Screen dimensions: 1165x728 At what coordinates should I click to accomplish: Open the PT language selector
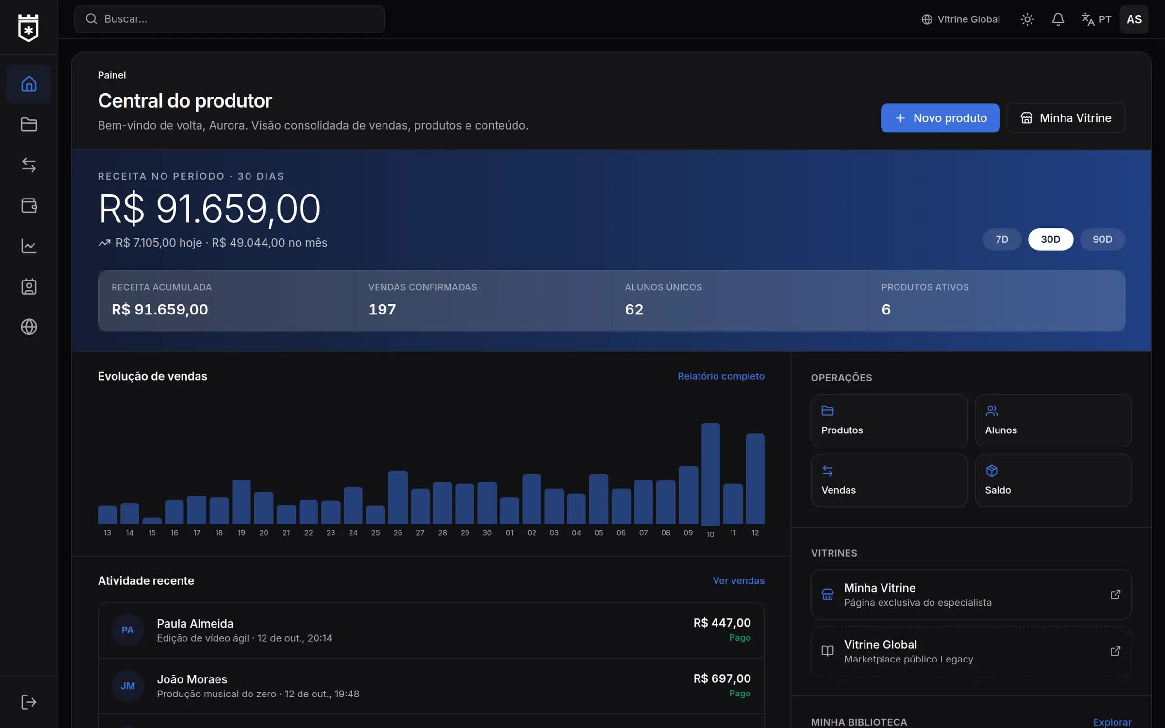point(1097,19)
